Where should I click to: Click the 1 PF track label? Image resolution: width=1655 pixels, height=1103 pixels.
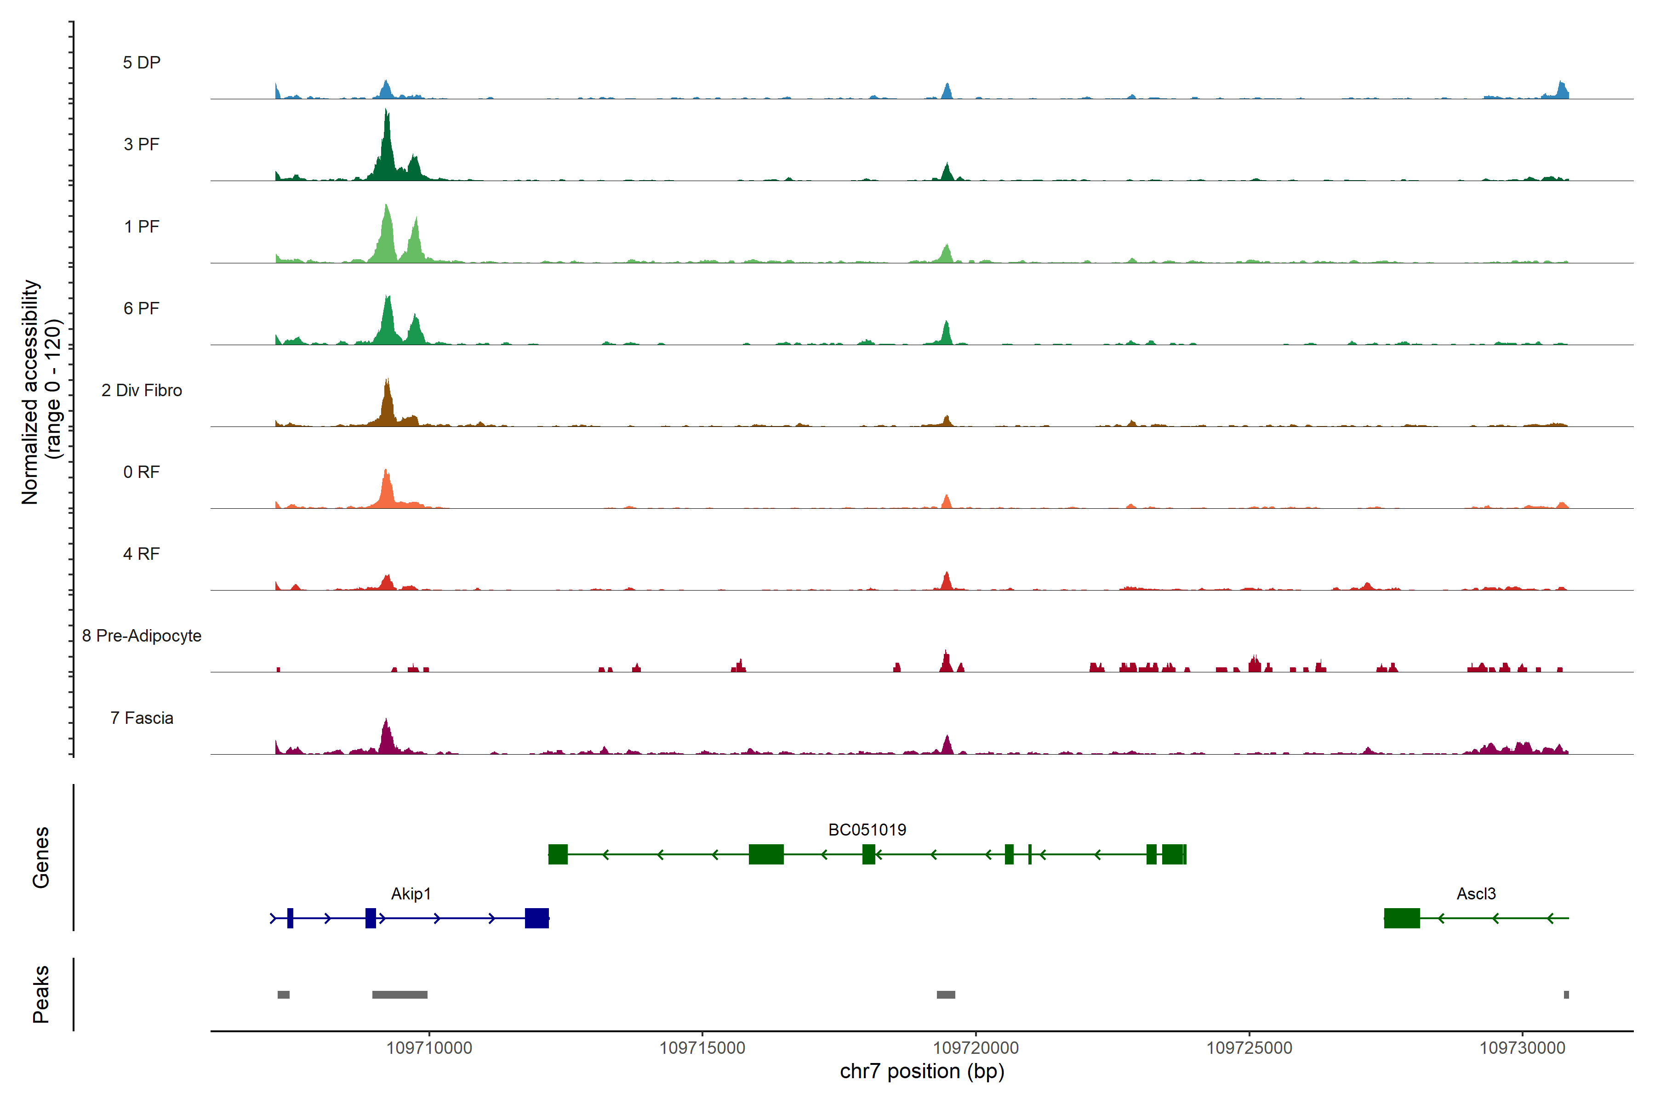point(142,227)
